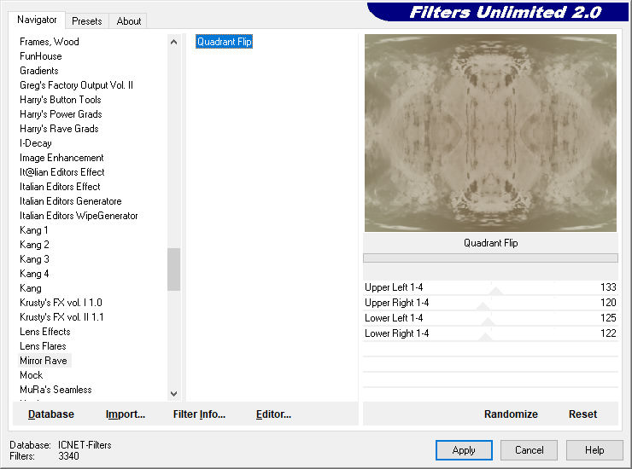Select Italian Editors Effect category
632x469 pixels.
click(60, 187)
